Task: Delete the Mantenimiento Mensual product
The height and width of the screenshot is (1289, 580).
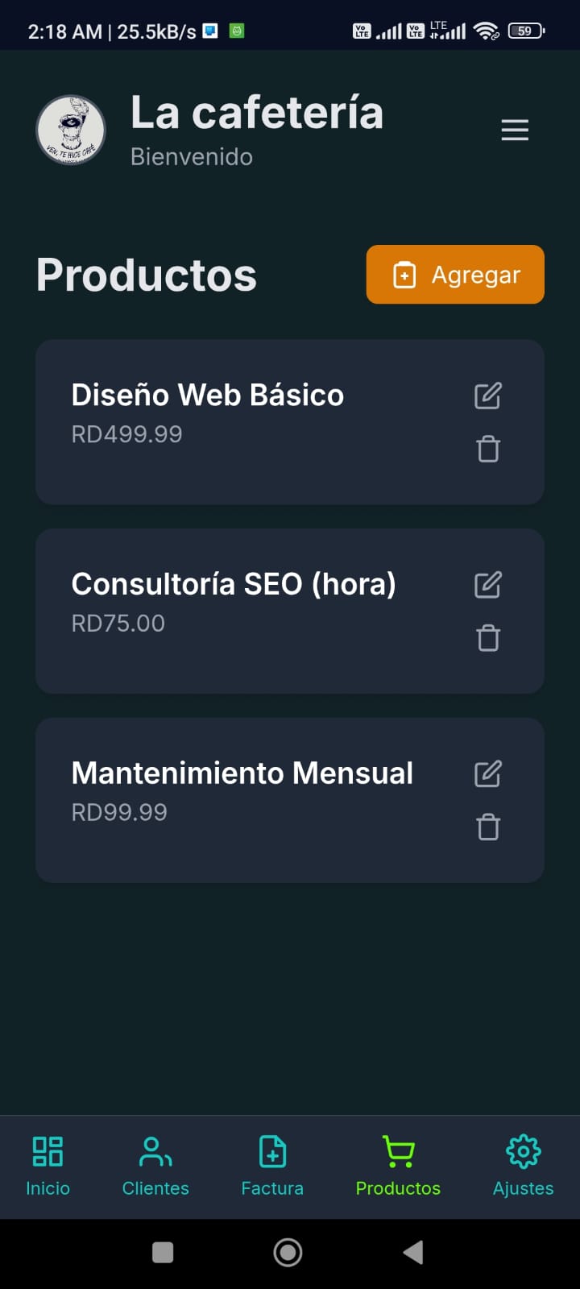Action: point(488,827)
